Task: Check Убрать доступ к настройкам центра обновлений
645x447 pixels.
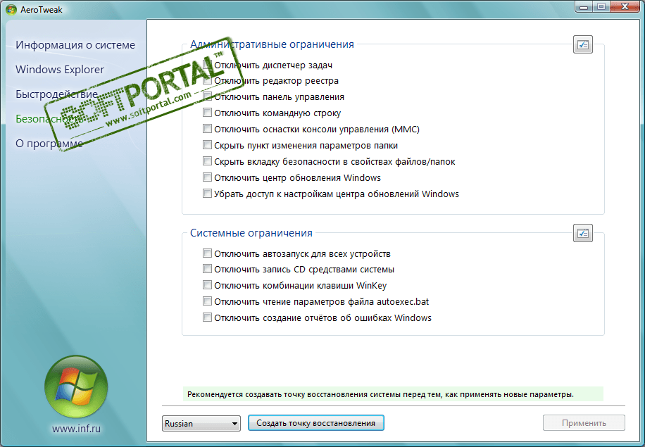Action: (x=207, y=194)
